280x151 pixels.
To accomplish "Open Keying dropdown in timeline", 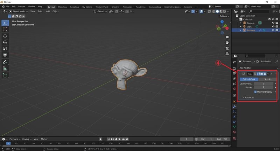I will coord(27,139).
